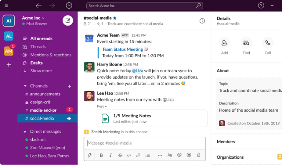
Task: Collapse the Channels section
Action: 25,86
